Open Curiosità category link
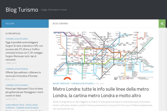167x111 pixels. pyautogui.click(x=10, y=108)
